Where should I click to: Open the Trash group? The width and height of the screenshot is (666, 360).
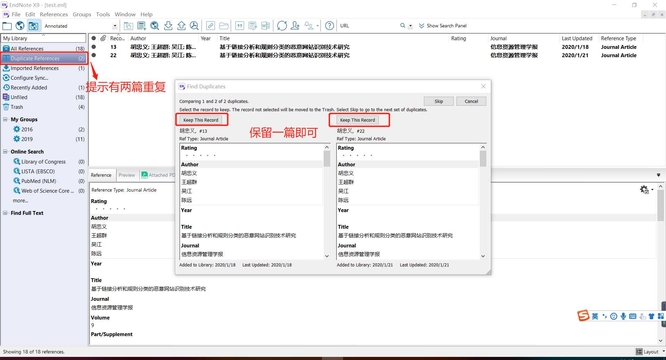[x=44, y=107]
